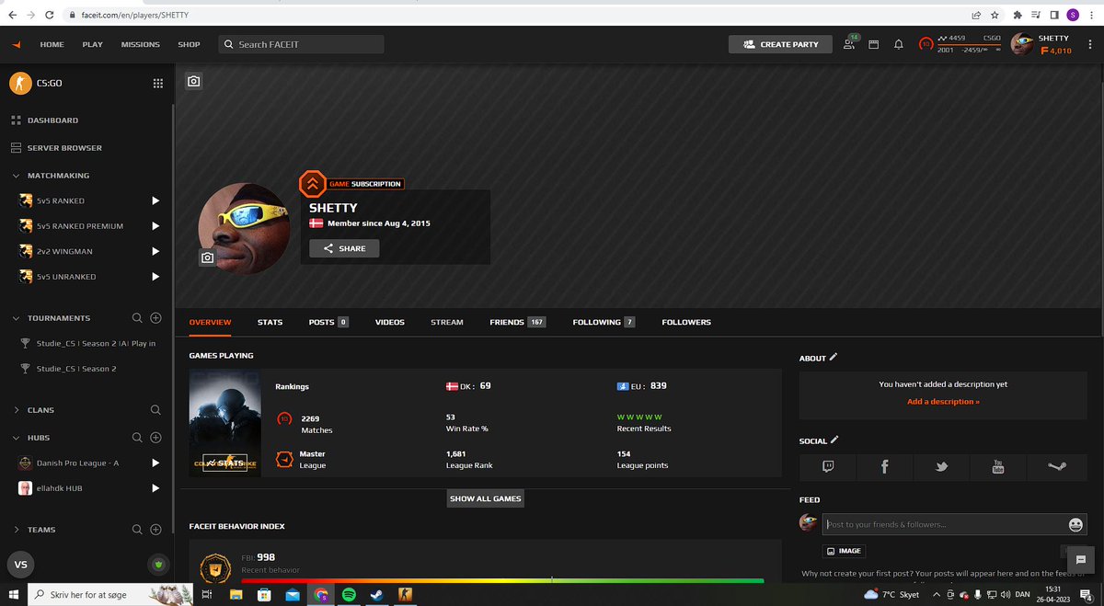1104x606 pixels.
Task: Switch to the POSTS tab
Action: [x=328, y=323]
